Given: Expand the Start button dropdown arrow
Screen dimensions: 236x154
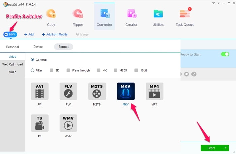Looking at the screenshot, I should (x=225, y=148).
